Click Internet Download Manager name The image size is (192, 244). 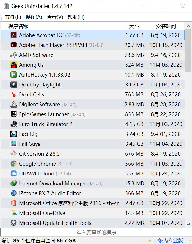coord(52,183)
